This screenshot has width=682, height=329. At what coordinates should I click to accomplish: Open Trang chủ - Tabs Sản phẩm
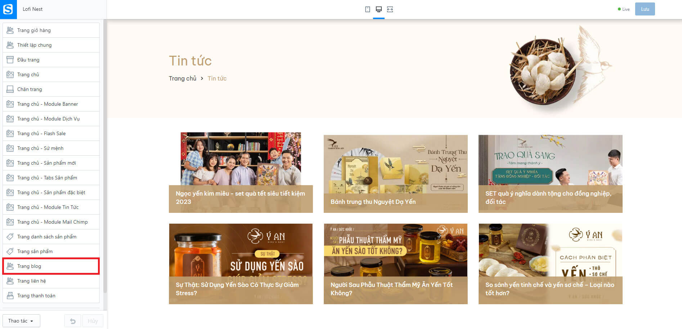[x=51, y=178]
